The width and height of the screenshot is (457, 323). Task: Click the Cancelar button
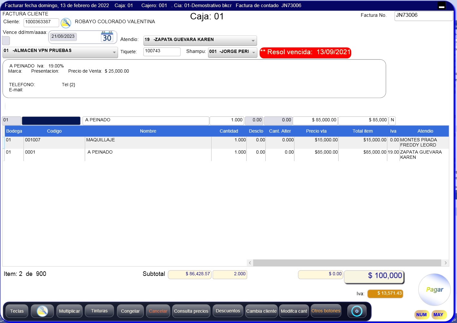tap(158, 311)
